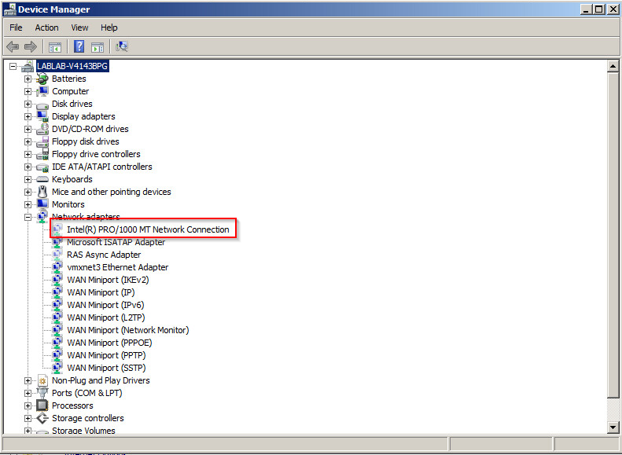This screenshot has height=455, width=622.
Task: Click the Show/Hide Action Pane toolbar icon
Action: pos(98,47)
